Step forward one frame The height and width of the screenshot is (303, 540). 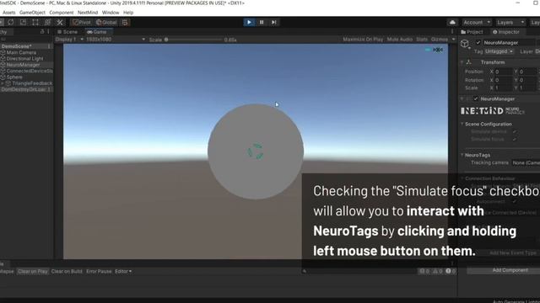pyautogui.click(x=273, y=23)
